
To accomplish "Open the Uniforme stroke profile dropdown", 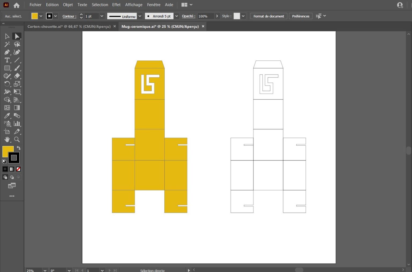I will pyautogui.click(x=140, y=16).
